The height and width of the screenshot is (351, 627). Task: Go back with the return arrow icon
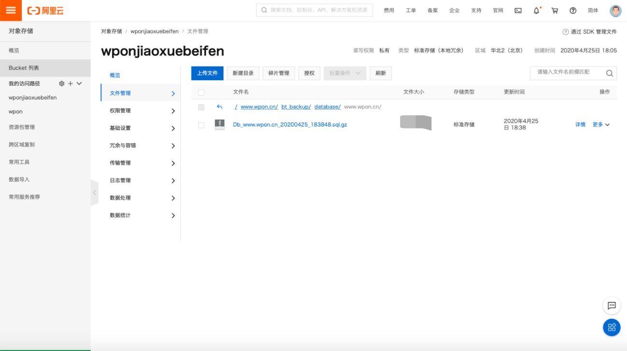(x=220, y=107)
